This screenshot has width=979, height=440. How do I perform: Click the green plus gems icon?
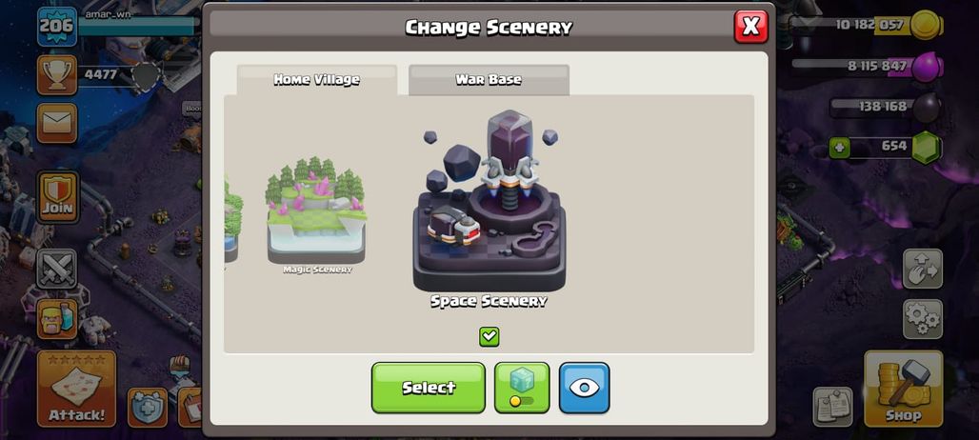point(838,148)
